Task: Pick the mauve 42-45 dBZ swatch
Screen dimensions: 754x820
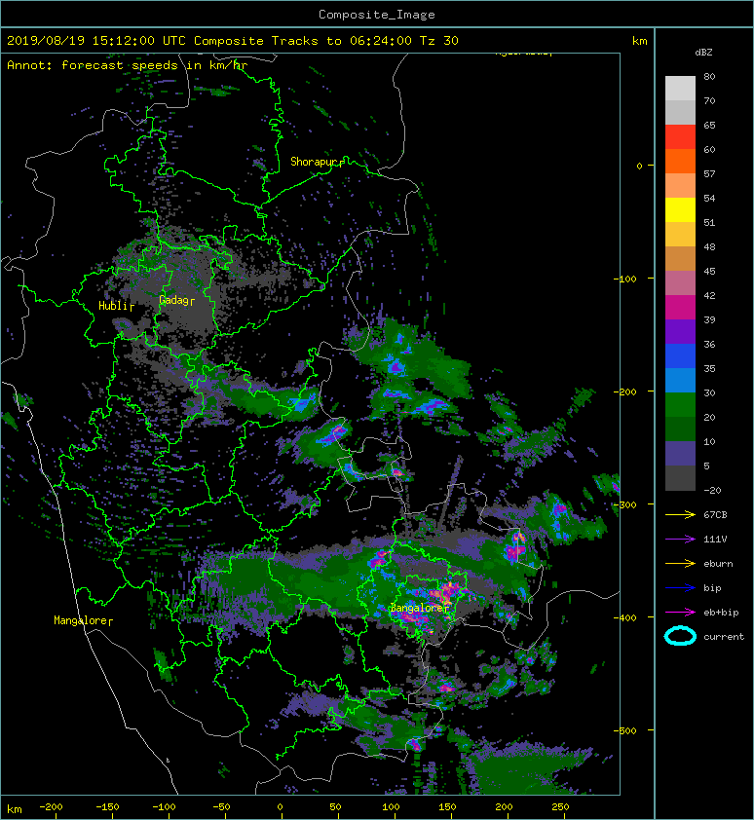Action: point(680,283)
